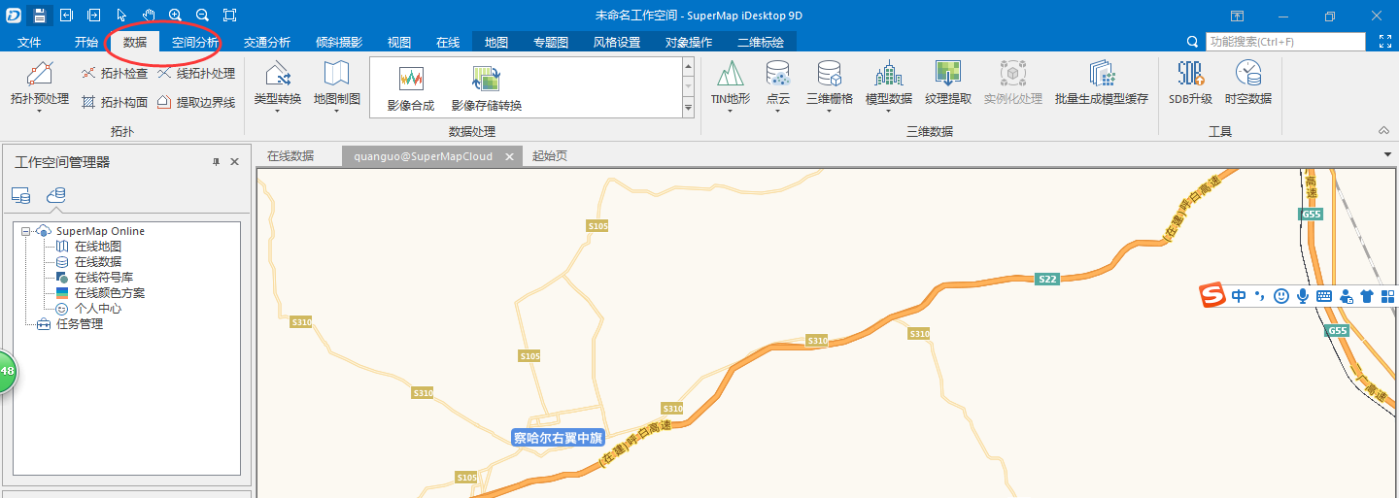Close the workspace manager panel
This screenshot has height=498, width=1399.
(234, 162)
